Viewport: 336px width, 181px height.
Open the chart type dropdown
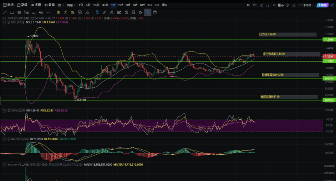60,5
